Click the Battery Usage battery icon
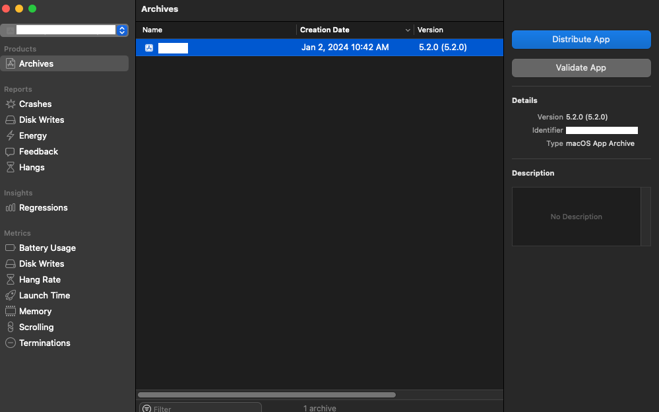 coord(11,248)
